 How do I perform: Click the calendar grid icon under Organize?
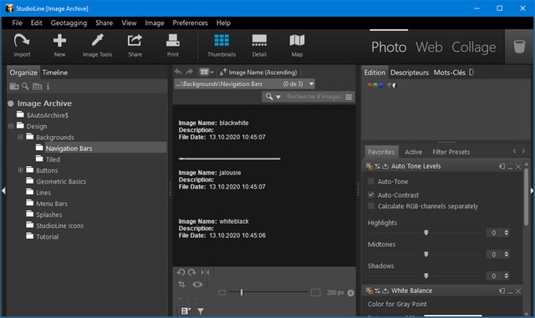tap(37, 87)
